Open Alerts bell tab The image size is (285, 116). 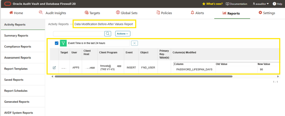point(197,13)
